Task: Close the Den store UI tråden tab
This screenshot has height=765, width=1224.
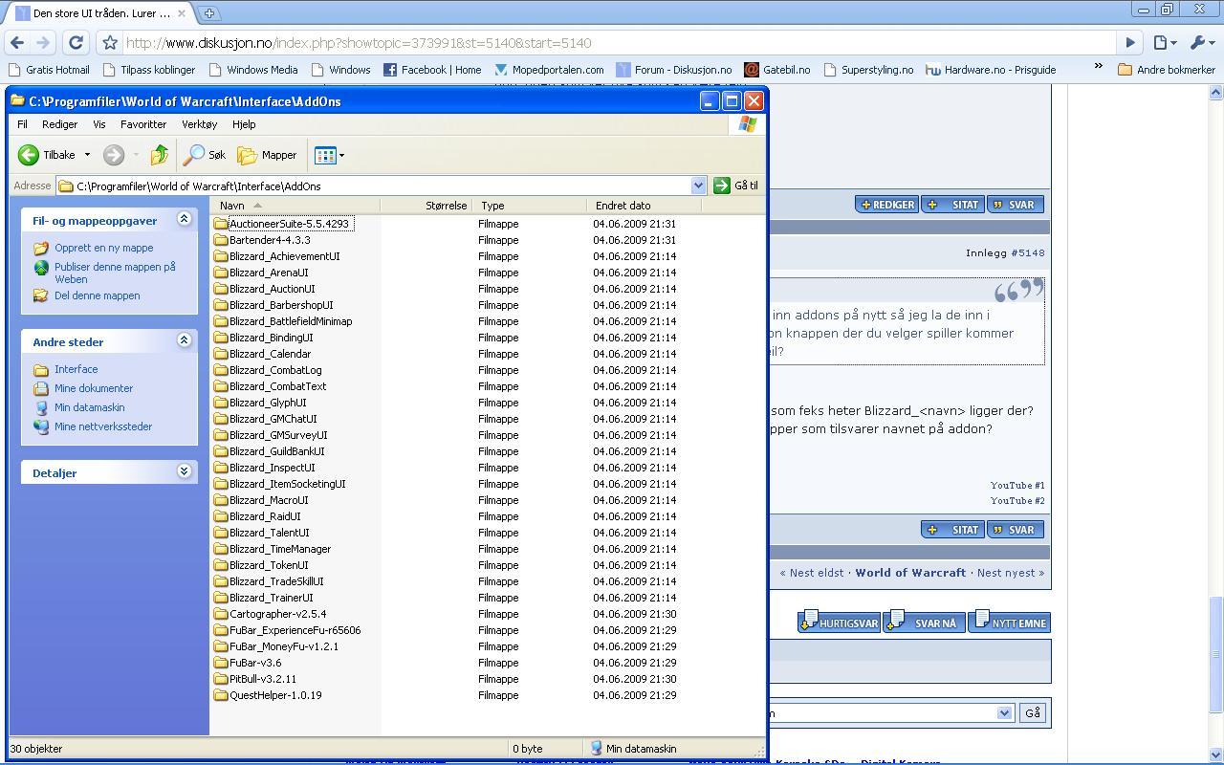Action: (184, 13)
